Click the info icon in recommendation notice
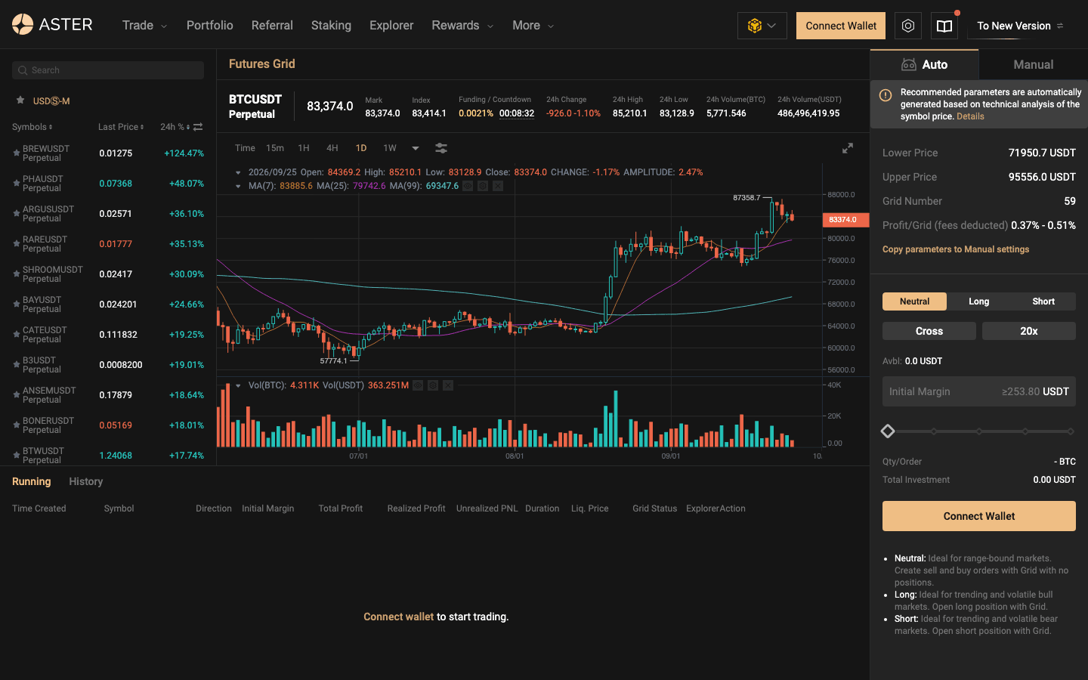The height and width of the screenshot is (680, 1088). 886,94
